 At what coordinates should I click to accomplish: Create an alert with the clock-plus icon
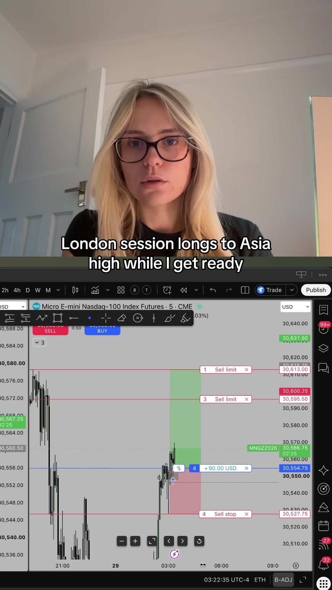tap(167, 290)
